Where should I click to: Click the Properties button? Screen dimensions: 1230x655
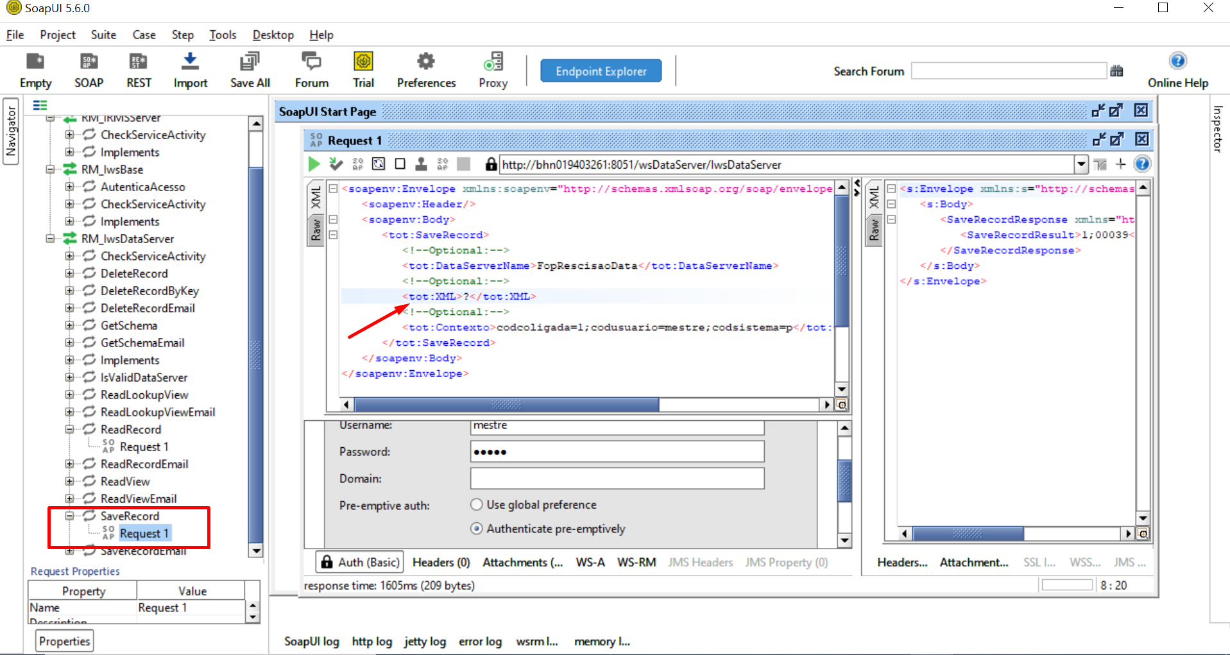tap(64, 641)
